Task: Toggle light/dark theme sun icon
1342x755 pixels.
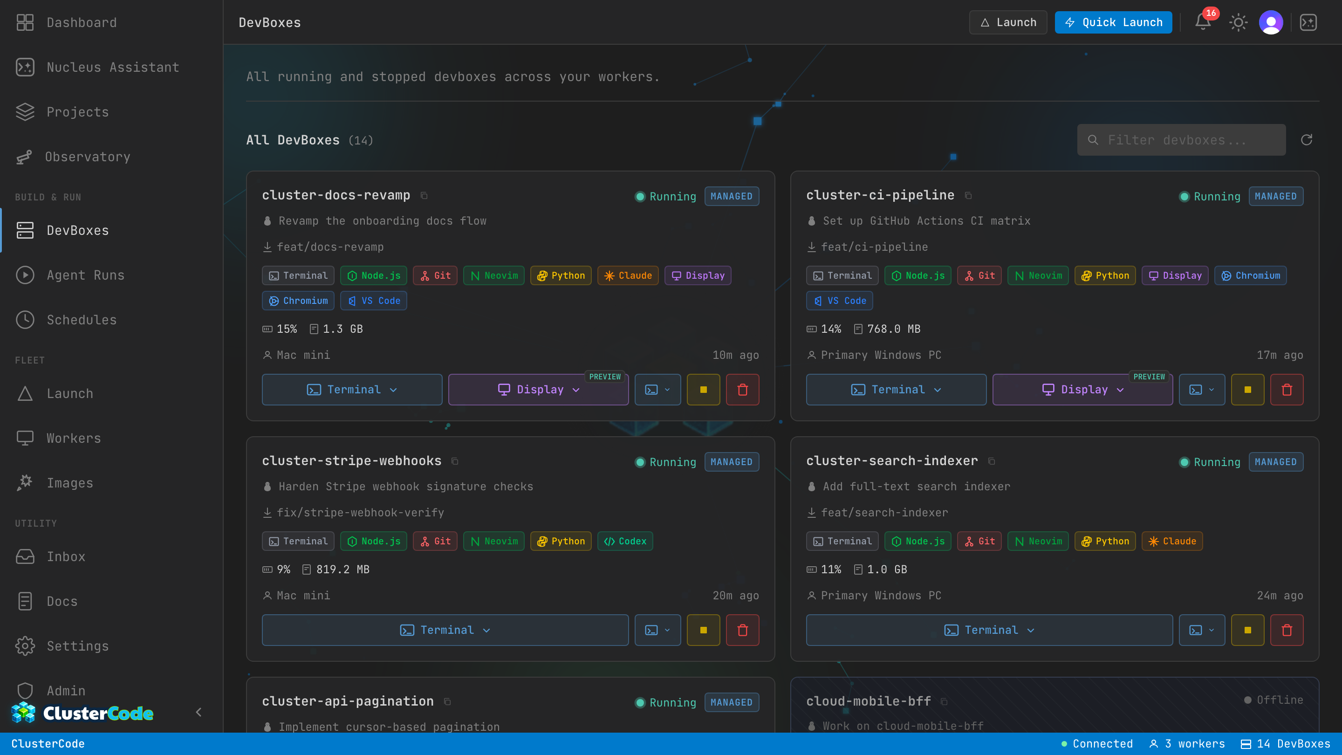Action: pos(1238,22)
